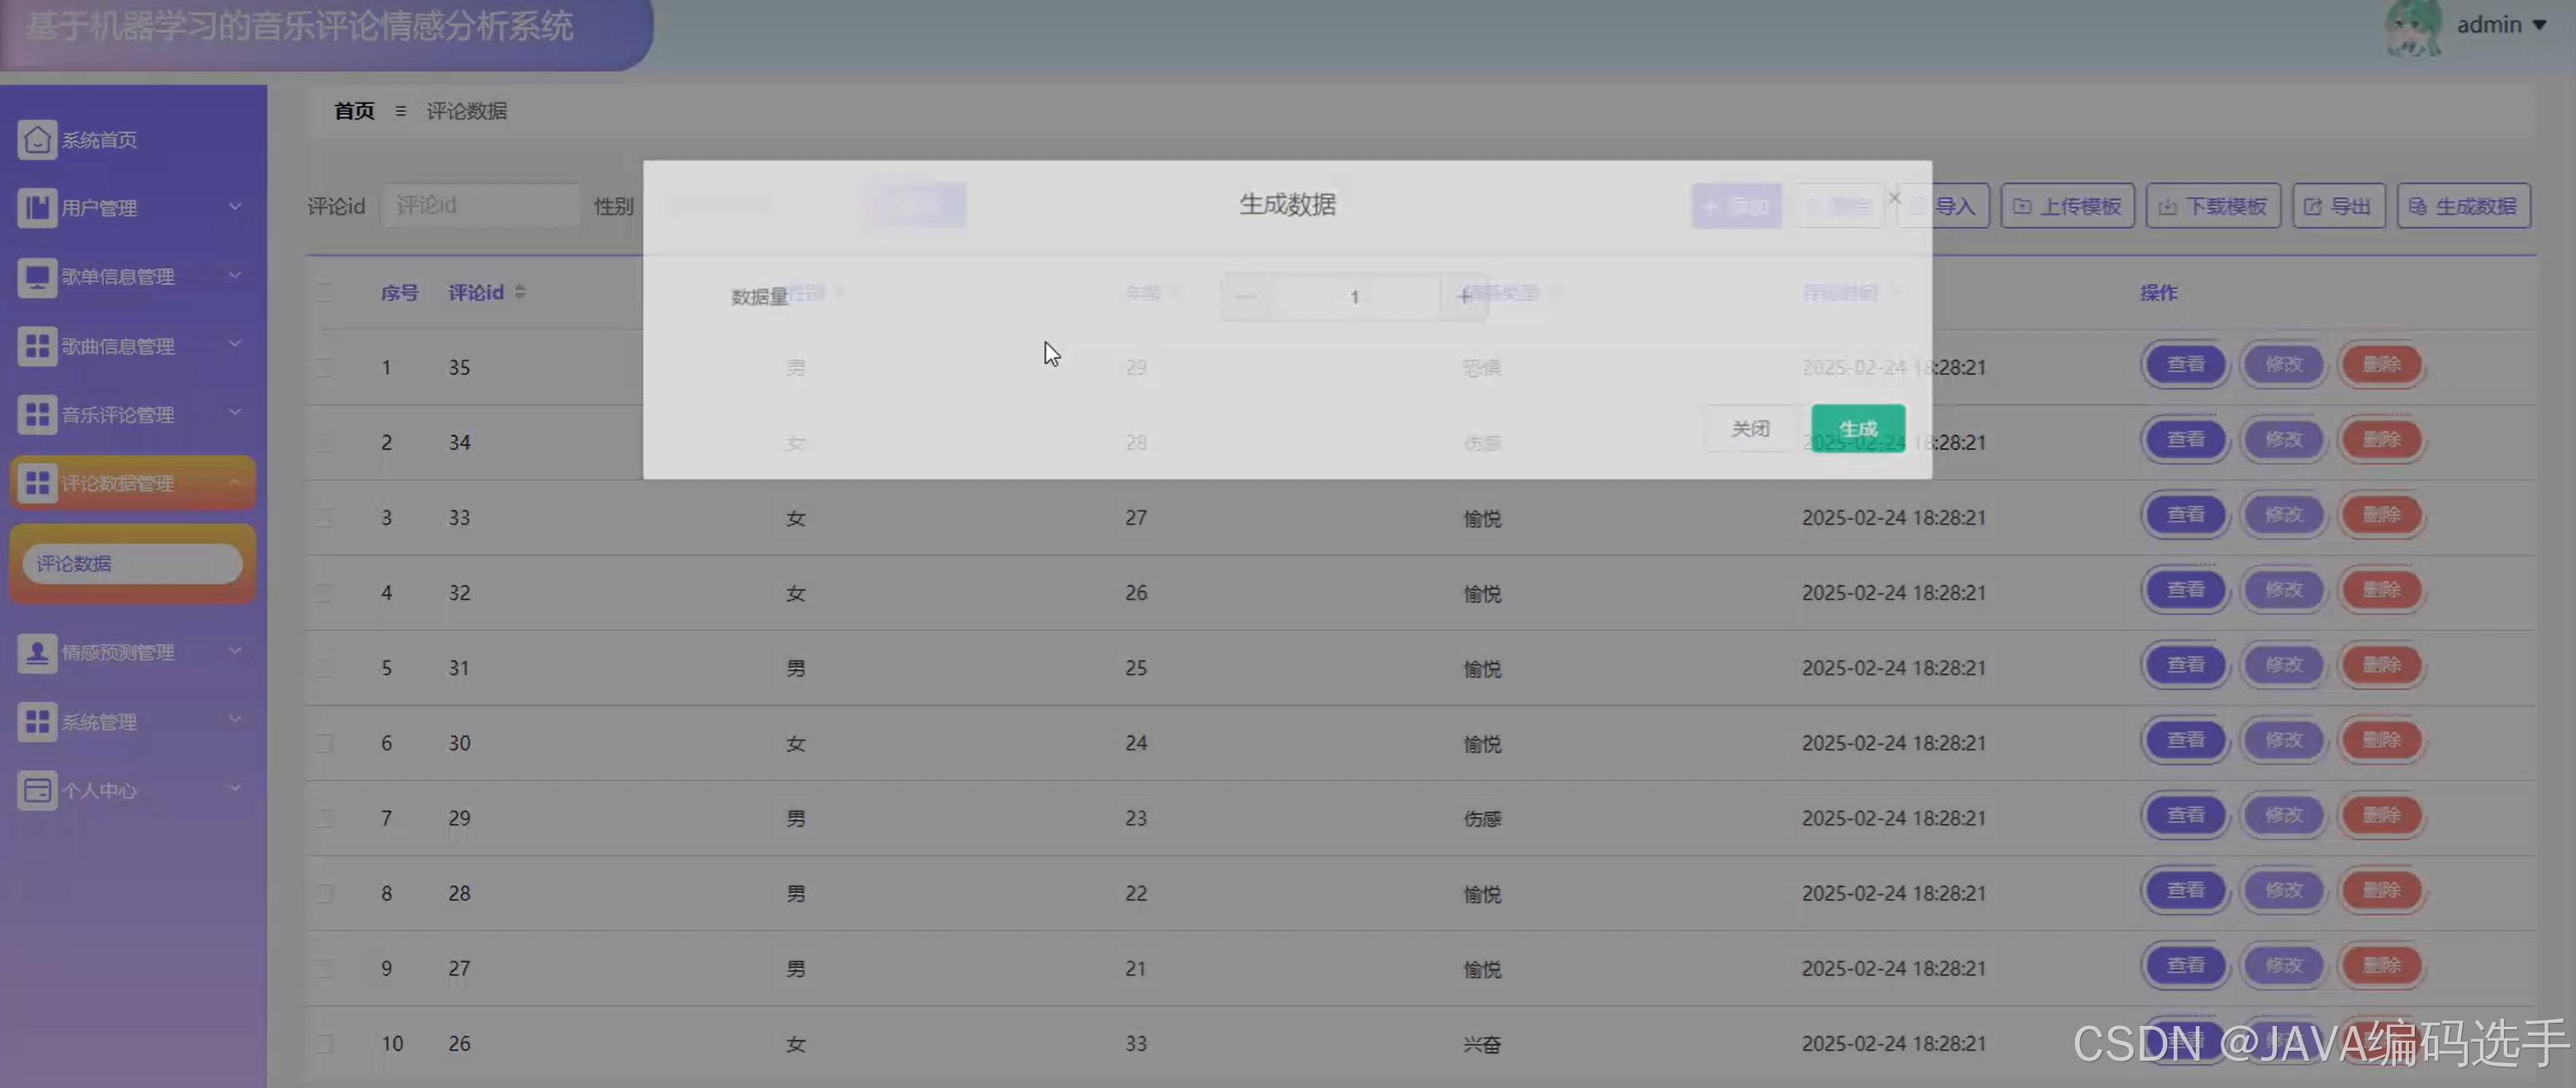2576x1088 pixels.
Task: Collapse the 评论数据管理 chevron
Action: point(235,481)
